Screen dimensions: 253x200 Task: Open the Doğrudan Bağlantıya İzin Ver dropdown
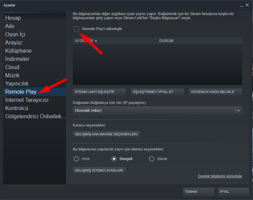tap(154, 110)
